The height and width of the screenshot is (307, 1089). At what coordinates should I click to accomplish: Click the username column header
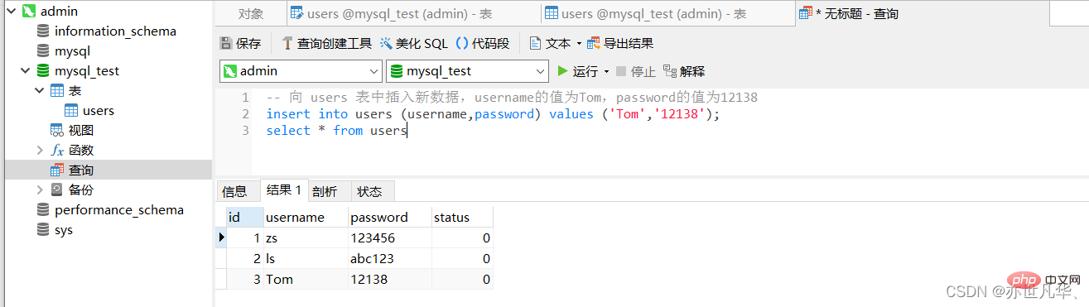pos(295,218)
